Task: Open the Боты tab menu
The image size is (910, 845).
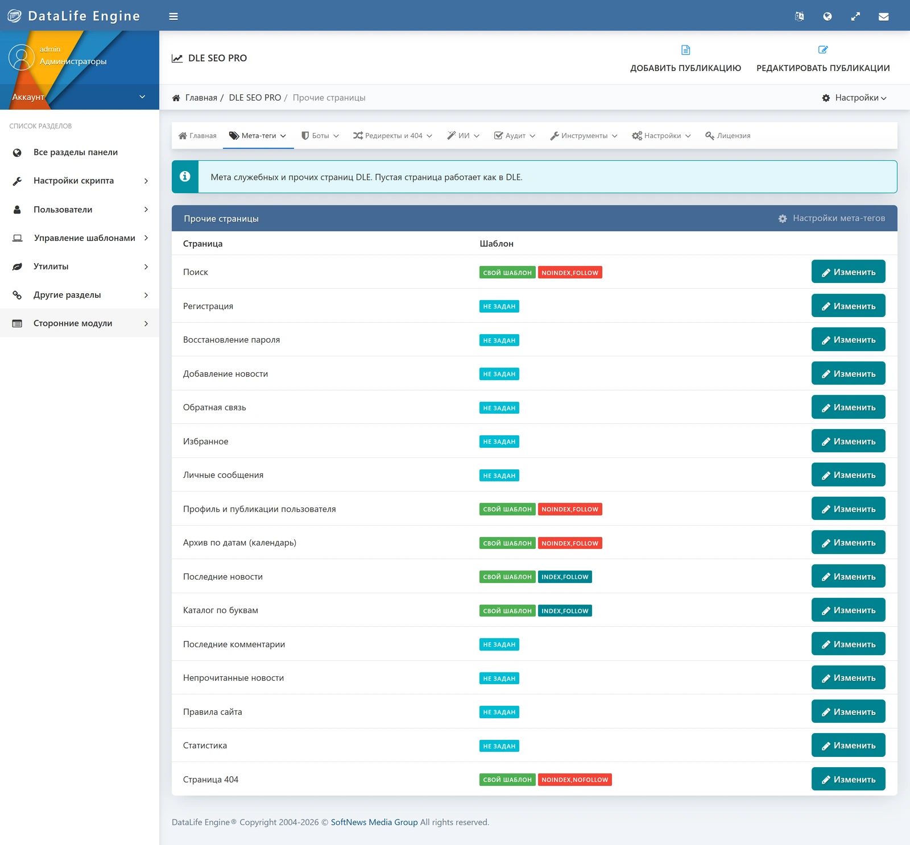Action: pos(320,136)
